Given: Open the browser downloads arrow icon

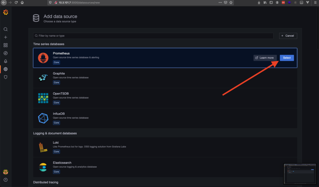Looking at the screenshot, I should [x=259, y=2].
